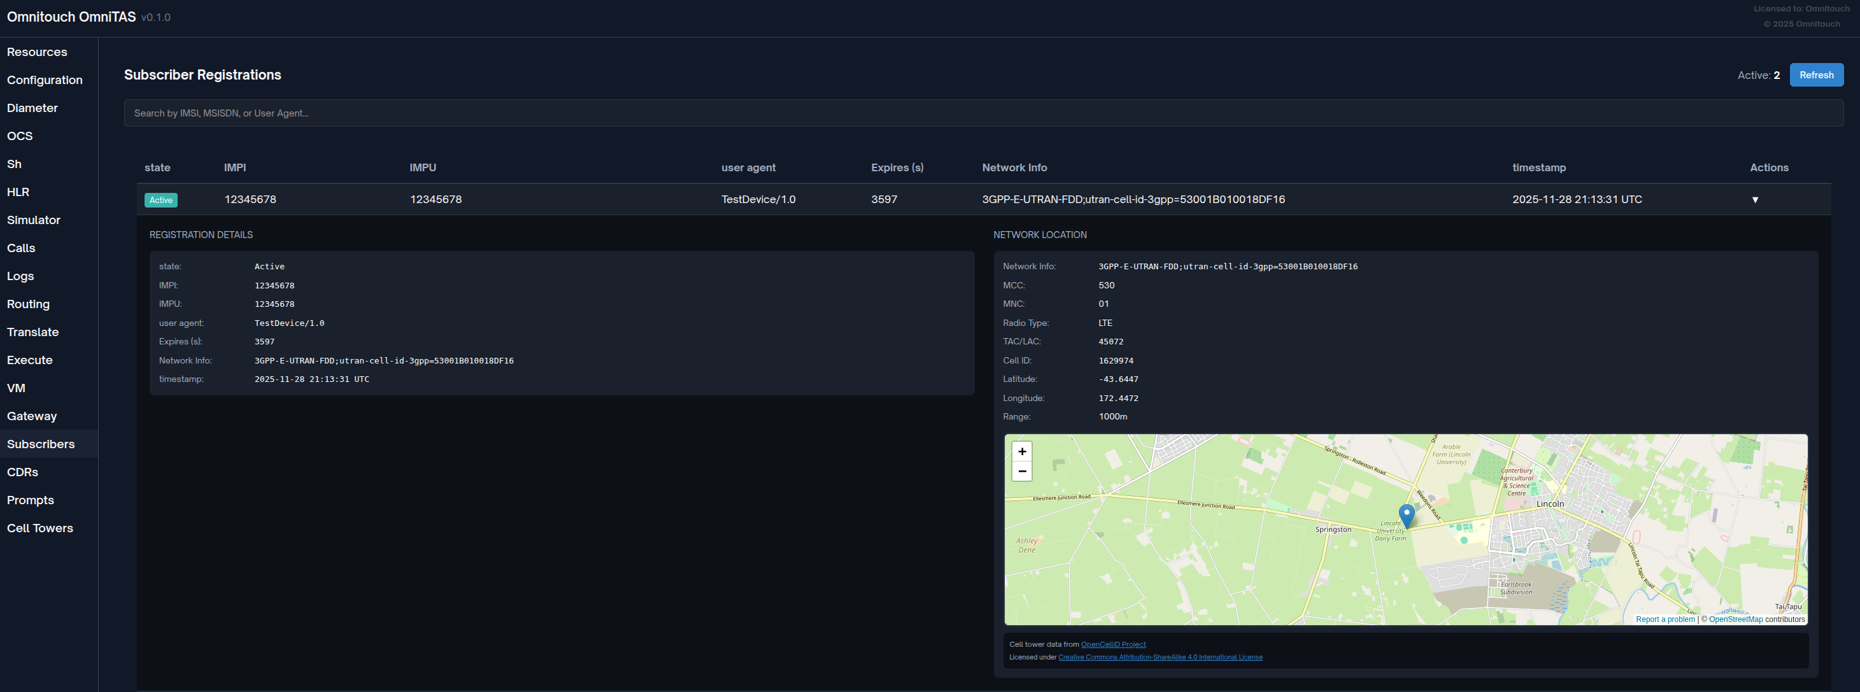1860x692 pixels.
Task: Open the HLR sidebar section
Action: pos(18,192)
